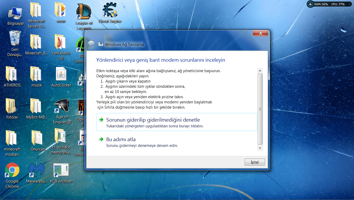Open the Bilgisayar desktop icon
This screenshot has width=354, height=200.
click(15, 16)
